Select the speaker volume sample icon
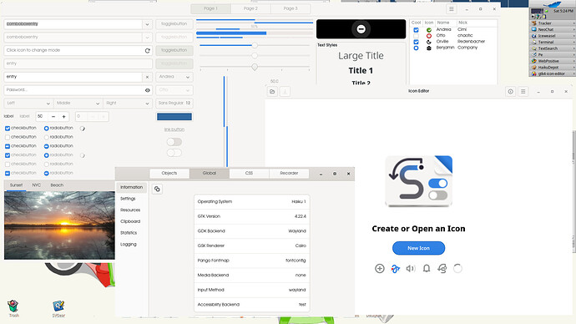Screen dimensions: 576x324 (411, 269)
